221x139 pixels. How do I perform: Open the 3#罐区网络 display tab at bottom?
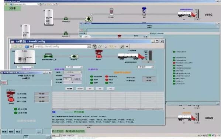pyautogui.click(x=75, y=131)
